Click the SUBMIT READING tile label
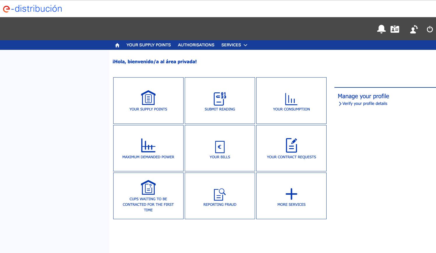 pyautogui.click(x=220, y=109)
